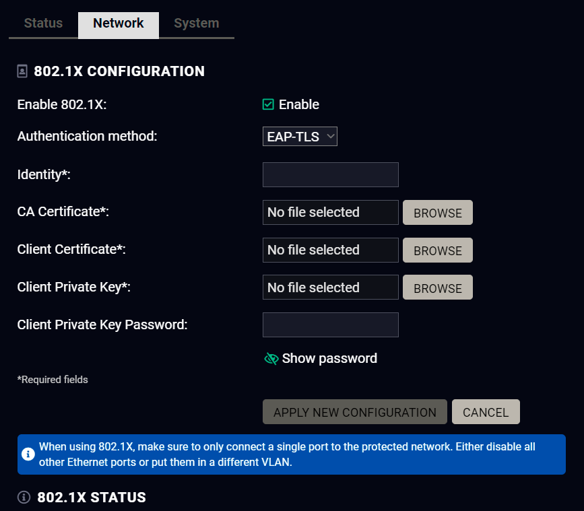Click the 802.1X Status info icon

point(24,498)
